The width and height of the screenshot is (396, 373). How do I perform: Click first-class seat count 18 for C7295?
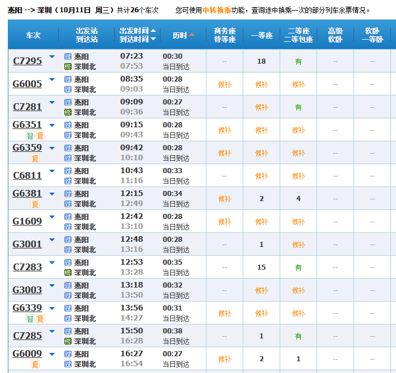[x=262, y=61]
